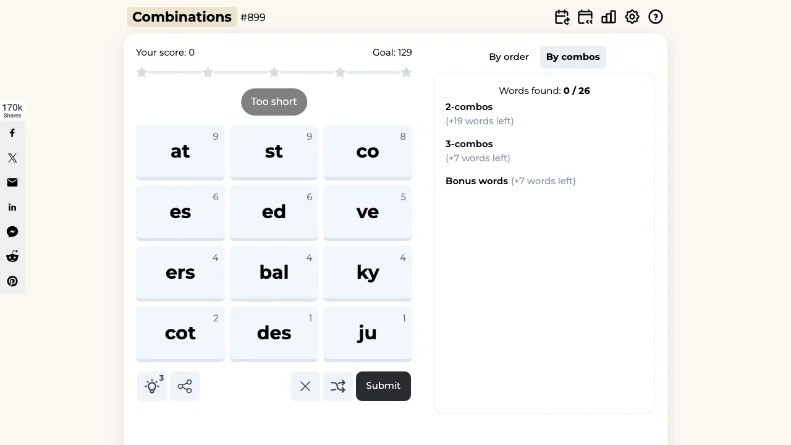Screen dimensions: 791x445
Task: Submit the current word
Action: tap(383, 386)
